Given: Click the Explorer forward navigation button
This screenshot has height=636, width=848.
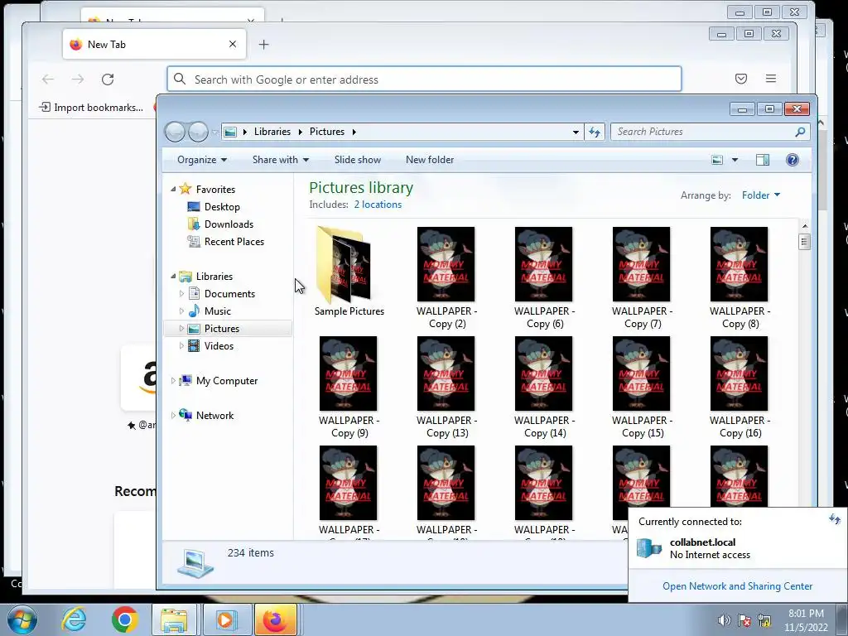Looking at the screenshot, I should pos(198,132).
